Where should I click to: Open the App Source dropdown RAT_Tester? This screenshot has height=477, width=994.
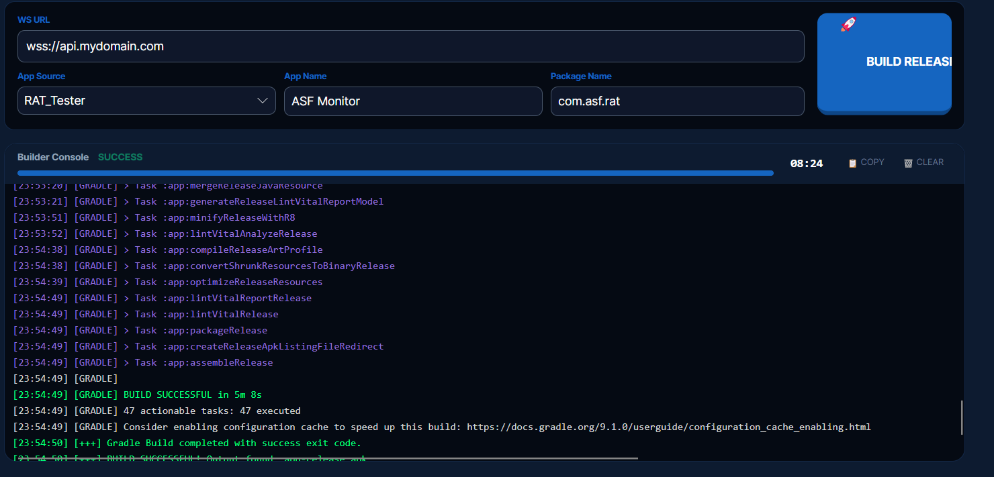click(x=146, y=101)
